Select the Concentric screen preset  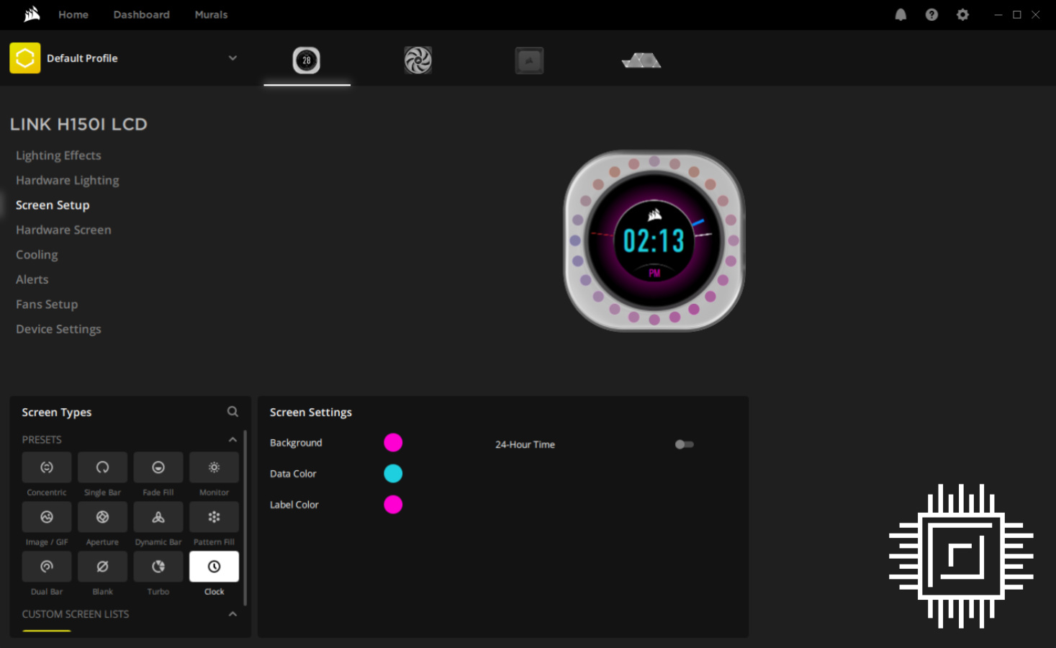47,468
